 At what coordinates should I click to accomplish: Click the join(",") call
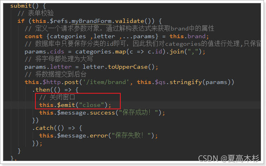pyautogui.click(x=185, y=52)
